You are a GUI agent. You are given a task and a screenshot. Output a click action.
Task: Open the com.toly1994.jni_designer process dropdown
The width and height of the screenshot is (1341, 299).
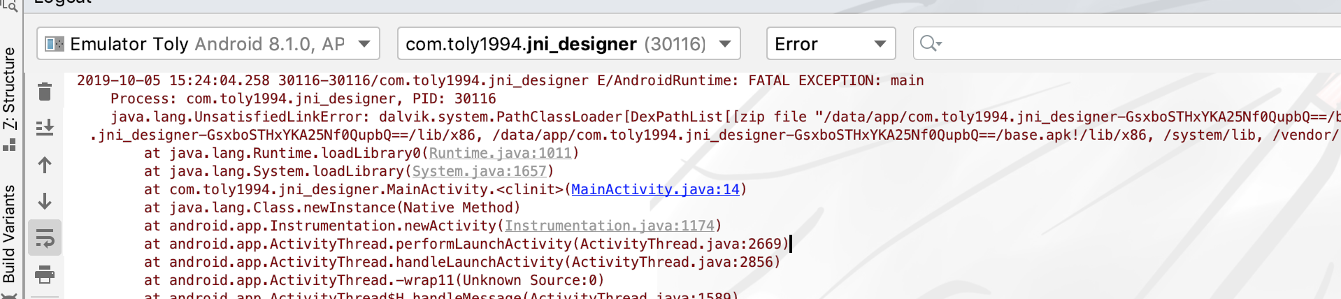click(x=569, y=44)
